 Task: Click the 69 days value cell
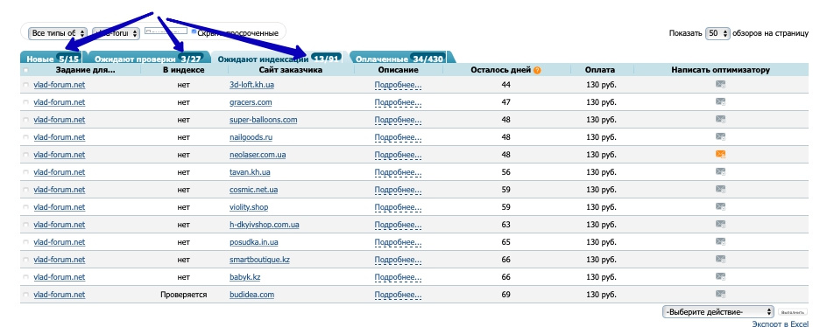(x=505, y=295)
